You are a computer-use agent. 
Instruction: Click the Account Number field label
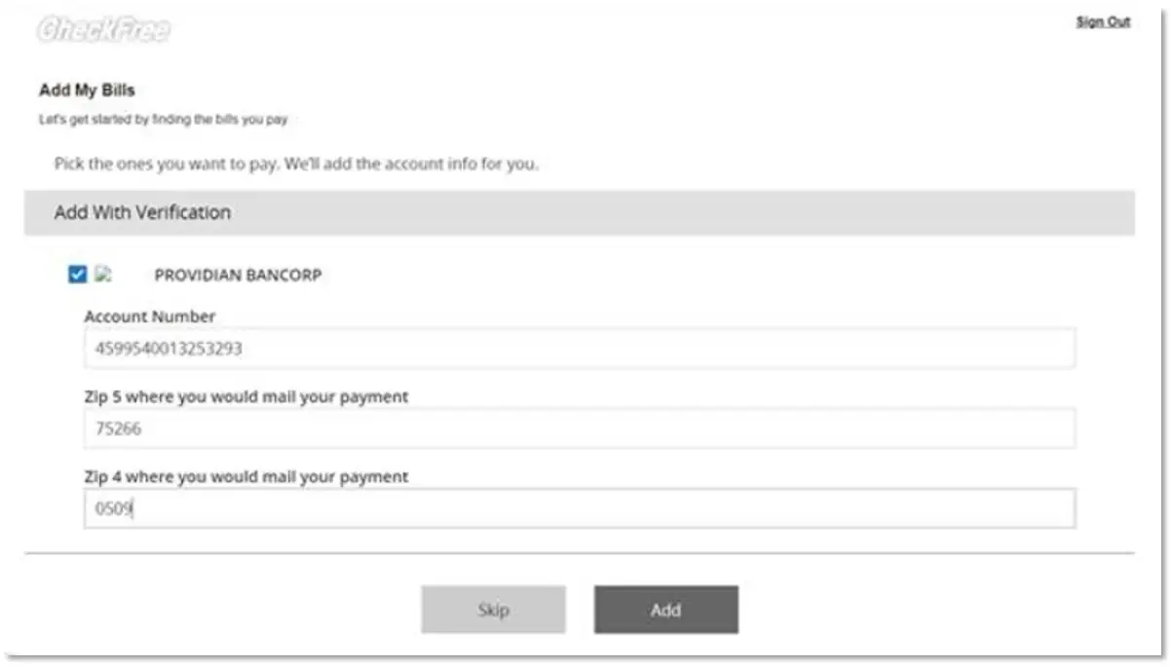pos(150,316)
